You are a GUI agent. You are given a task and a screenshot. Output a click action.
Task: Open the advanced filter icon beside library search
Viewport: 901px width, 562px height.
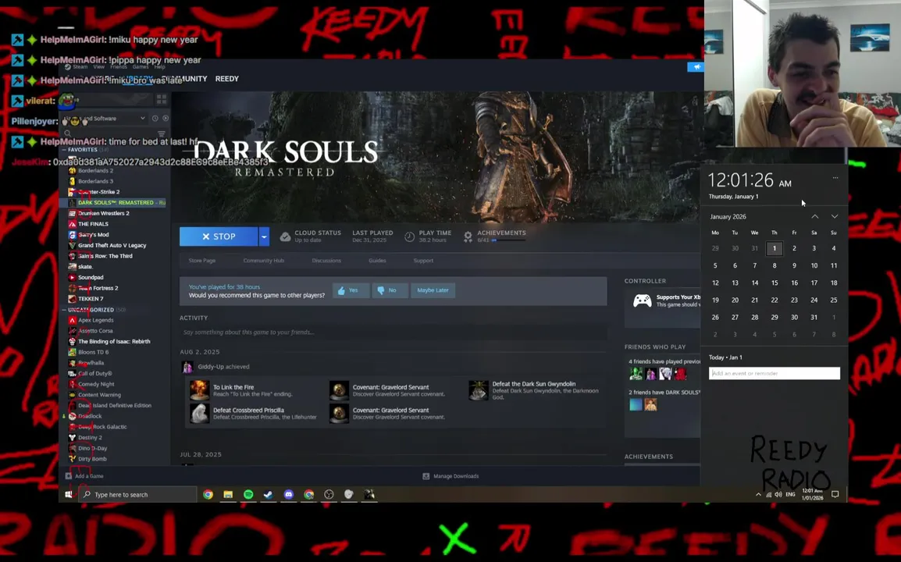[x=162, y=133]
